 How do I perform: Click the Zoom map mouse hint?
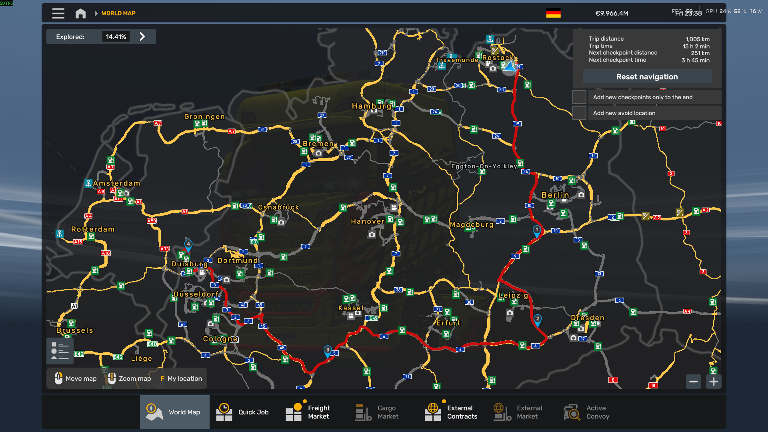pyautogui.click(x=129, y=378)
